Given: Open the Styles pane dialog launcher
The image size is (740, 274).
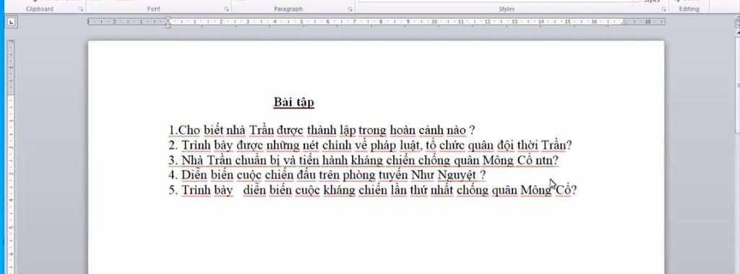Looking at the screenshot, I should tap(663, 9).
